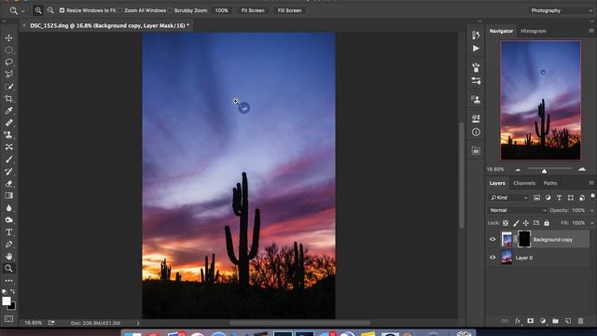Hide Layer 0 visibility eye
Screen dimensions: 597x336
[x=493, y=258]
